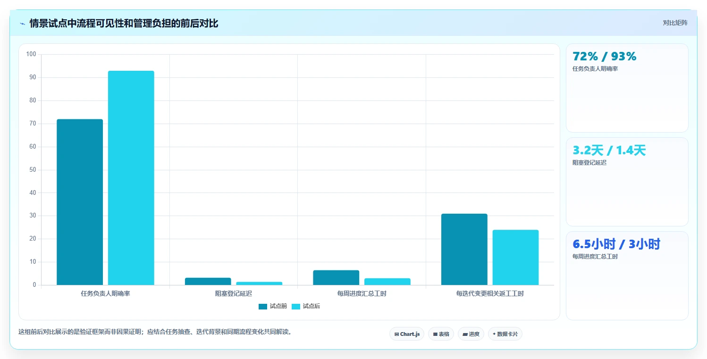Viewport: 707px width, 359px height.
Task: Click the 阻塞登记延迟 caption in the stat card
Action: point(589,162)
